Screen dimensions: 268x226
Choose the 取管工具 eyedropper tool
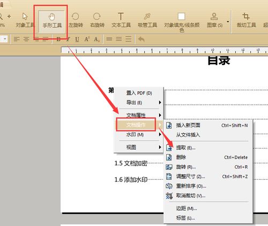147,20
